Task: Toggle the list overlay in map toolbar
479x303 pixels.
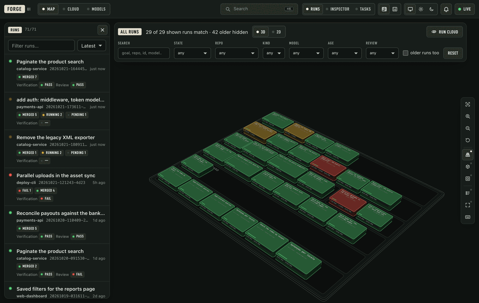Action: (468, 193)
